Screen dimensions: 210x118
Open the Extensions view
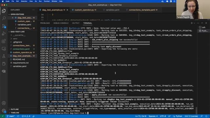click(x=4, y=41)
